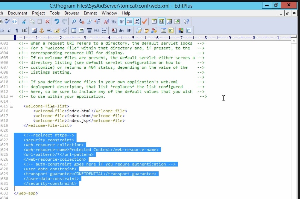Click the Paste clipboard icon
The height and width of the screenshot is (199, 300).
[x=40, y=21]
